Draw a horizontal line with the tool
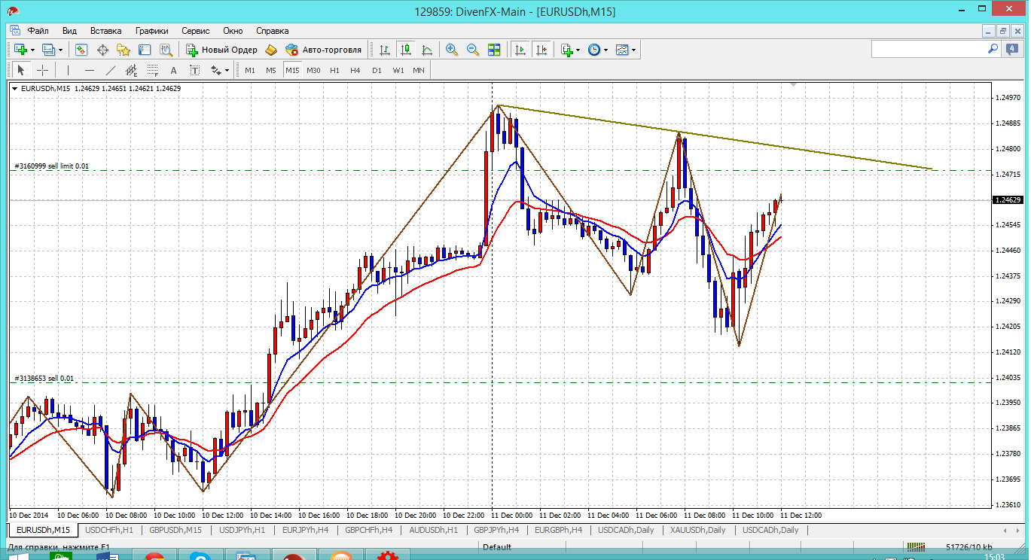Image resolution: width=1031 pixels, height=560 pixels. coord(90,70)
